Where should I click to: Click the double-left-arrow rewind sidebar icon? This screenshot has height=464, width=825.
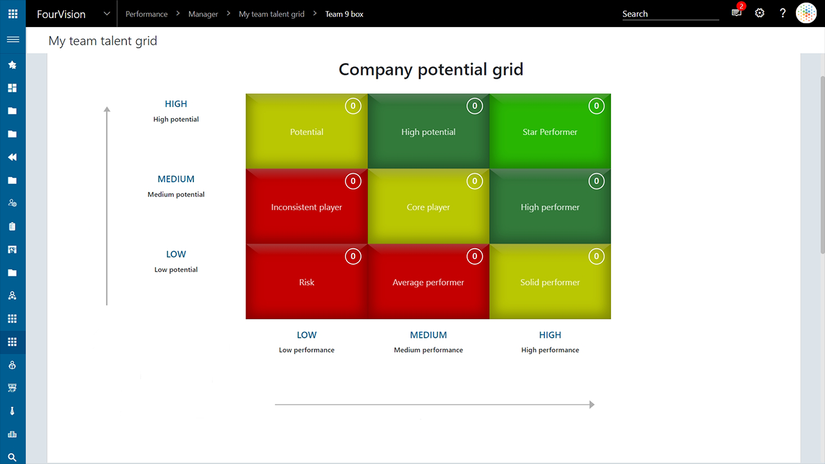tap(12, 157)
